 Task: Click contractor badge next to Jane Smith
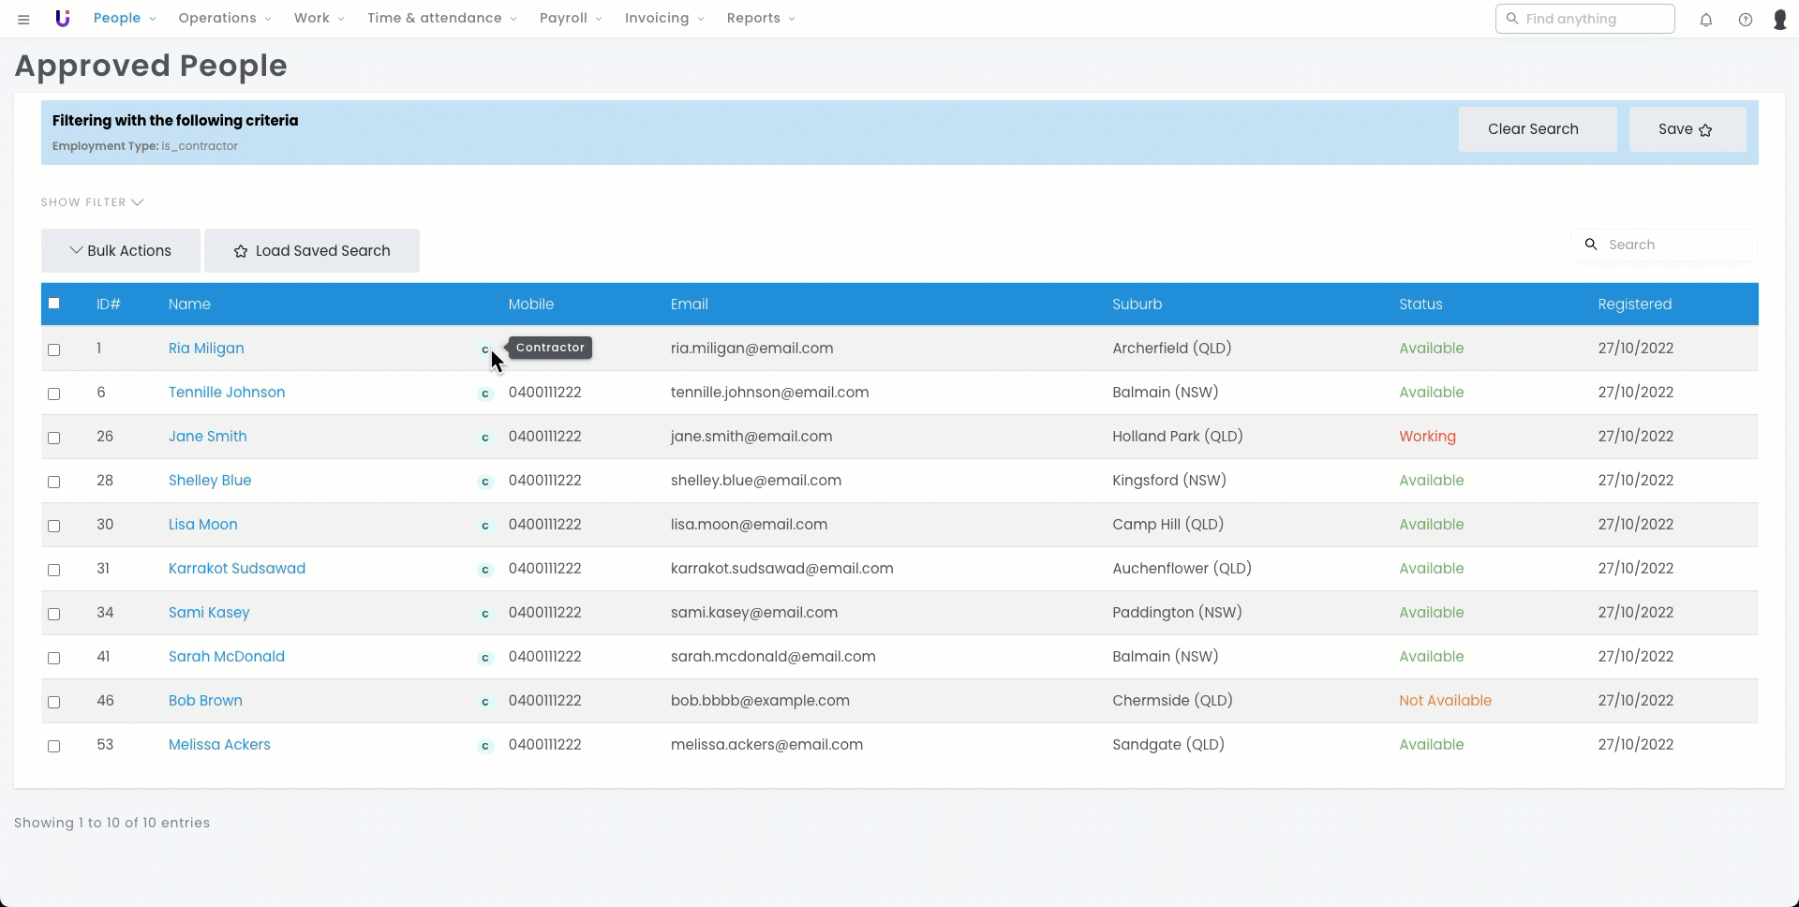(x=485, y=438)
